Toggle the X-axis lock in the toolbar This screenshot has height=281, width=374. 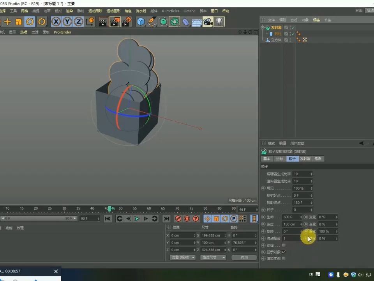[56, 22]
